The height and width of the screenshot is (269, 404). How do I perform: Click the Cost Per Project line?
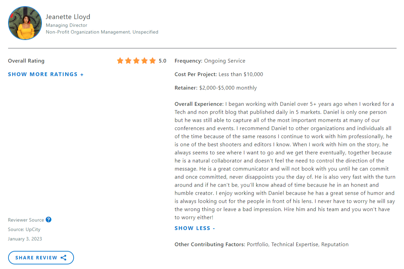coord(219,75)
